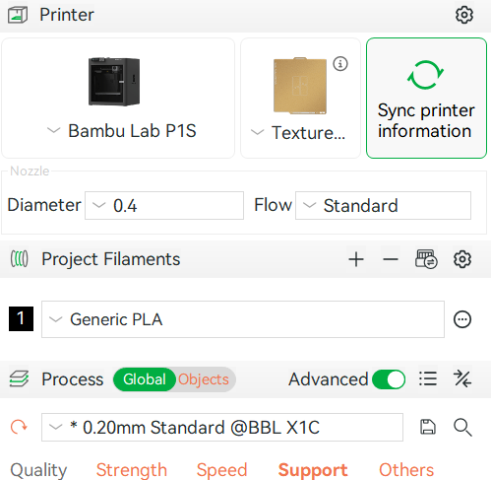This screenshot has height=480, width=491.
Task: Add a new project filament
Action: pos(356,259)
